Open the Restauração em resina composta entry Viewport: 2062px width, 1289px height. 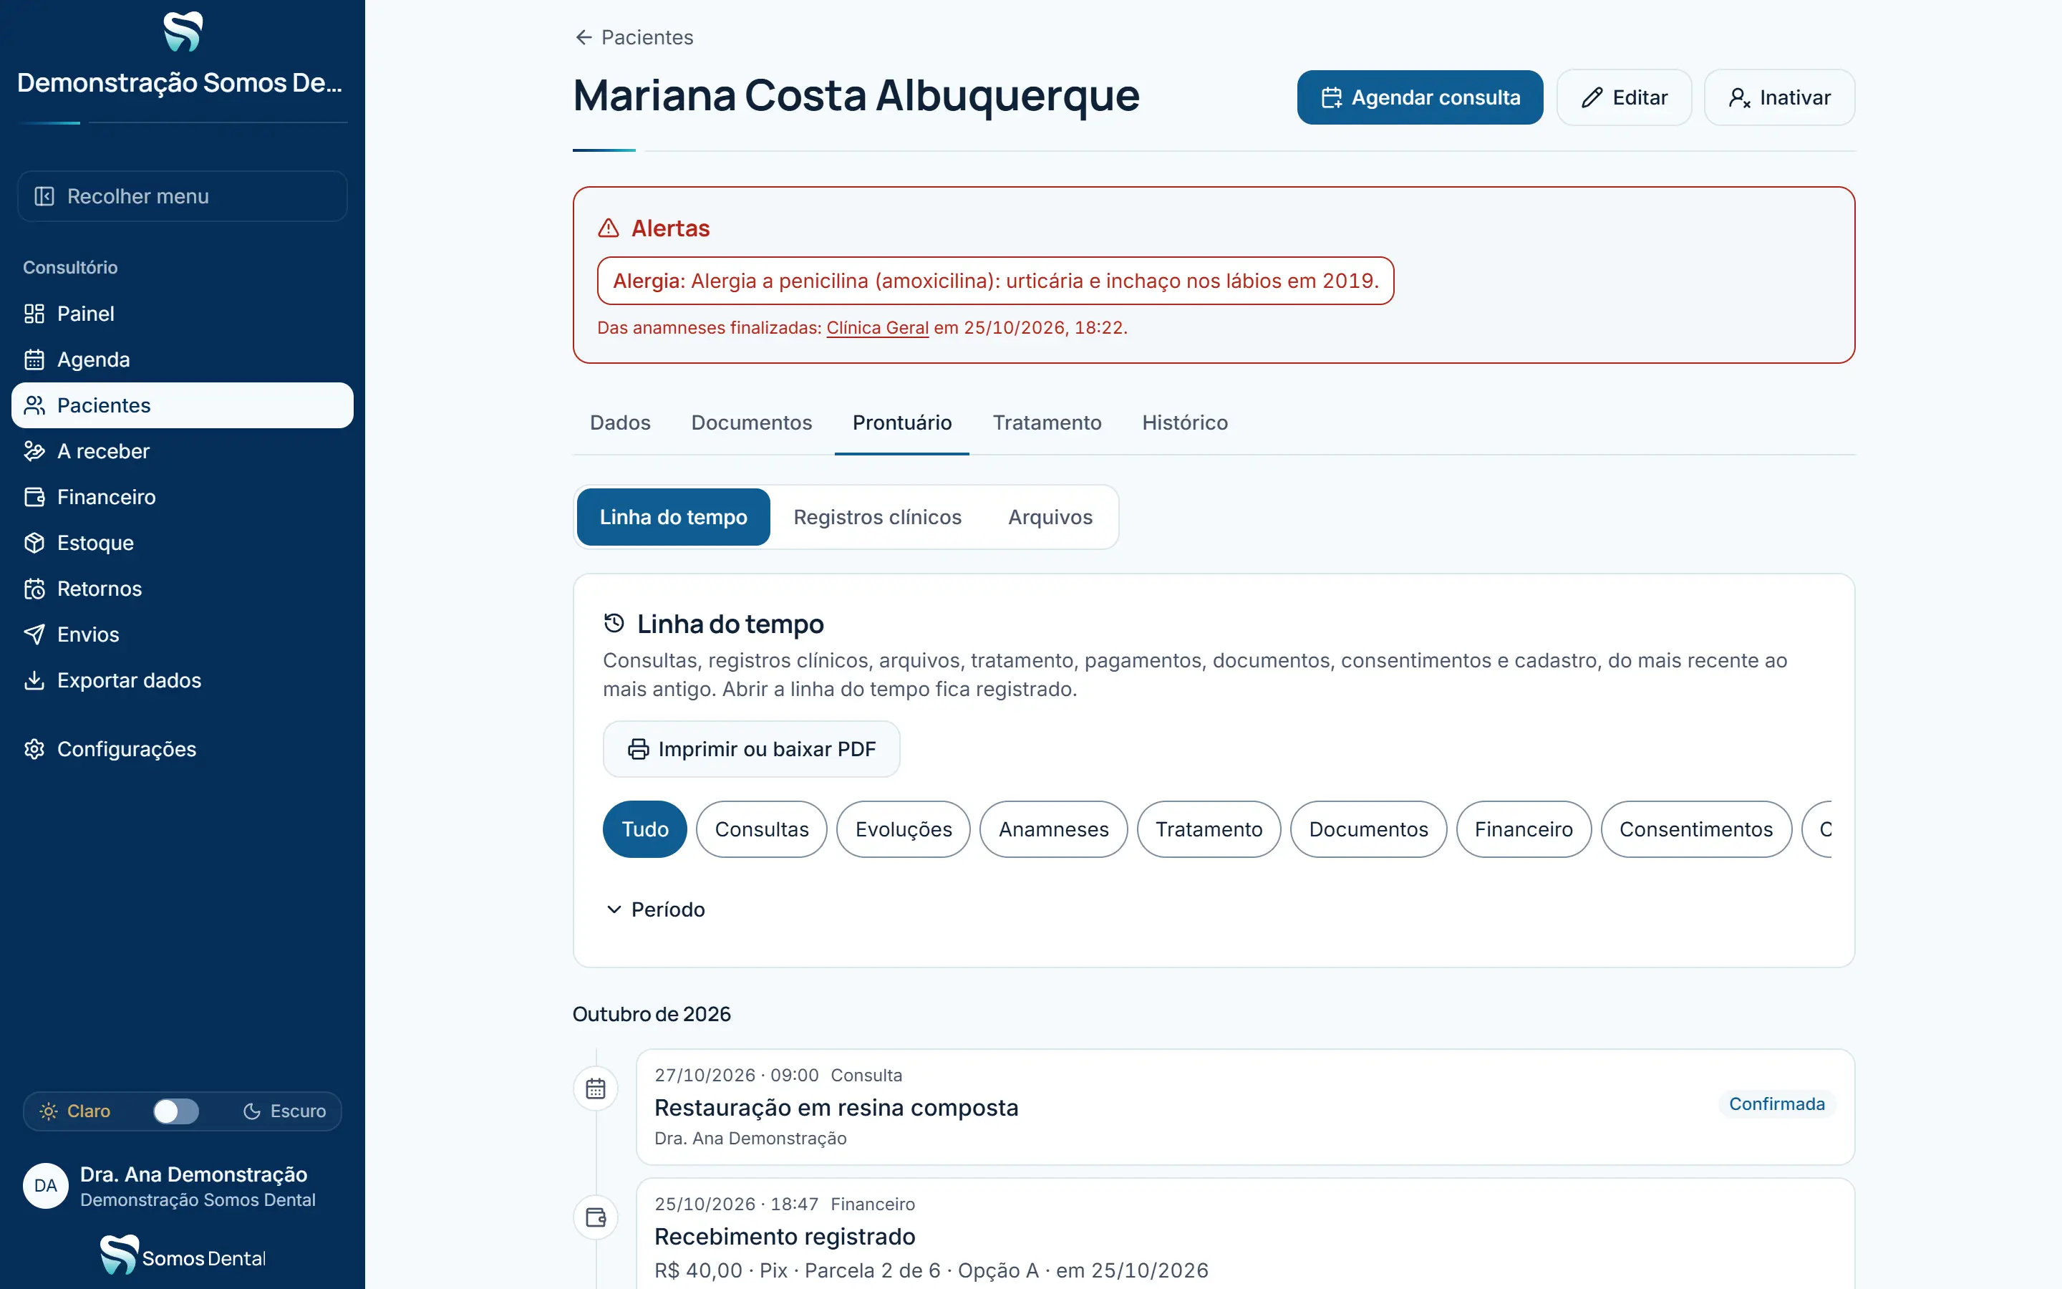click(x=1245, y=1107)
